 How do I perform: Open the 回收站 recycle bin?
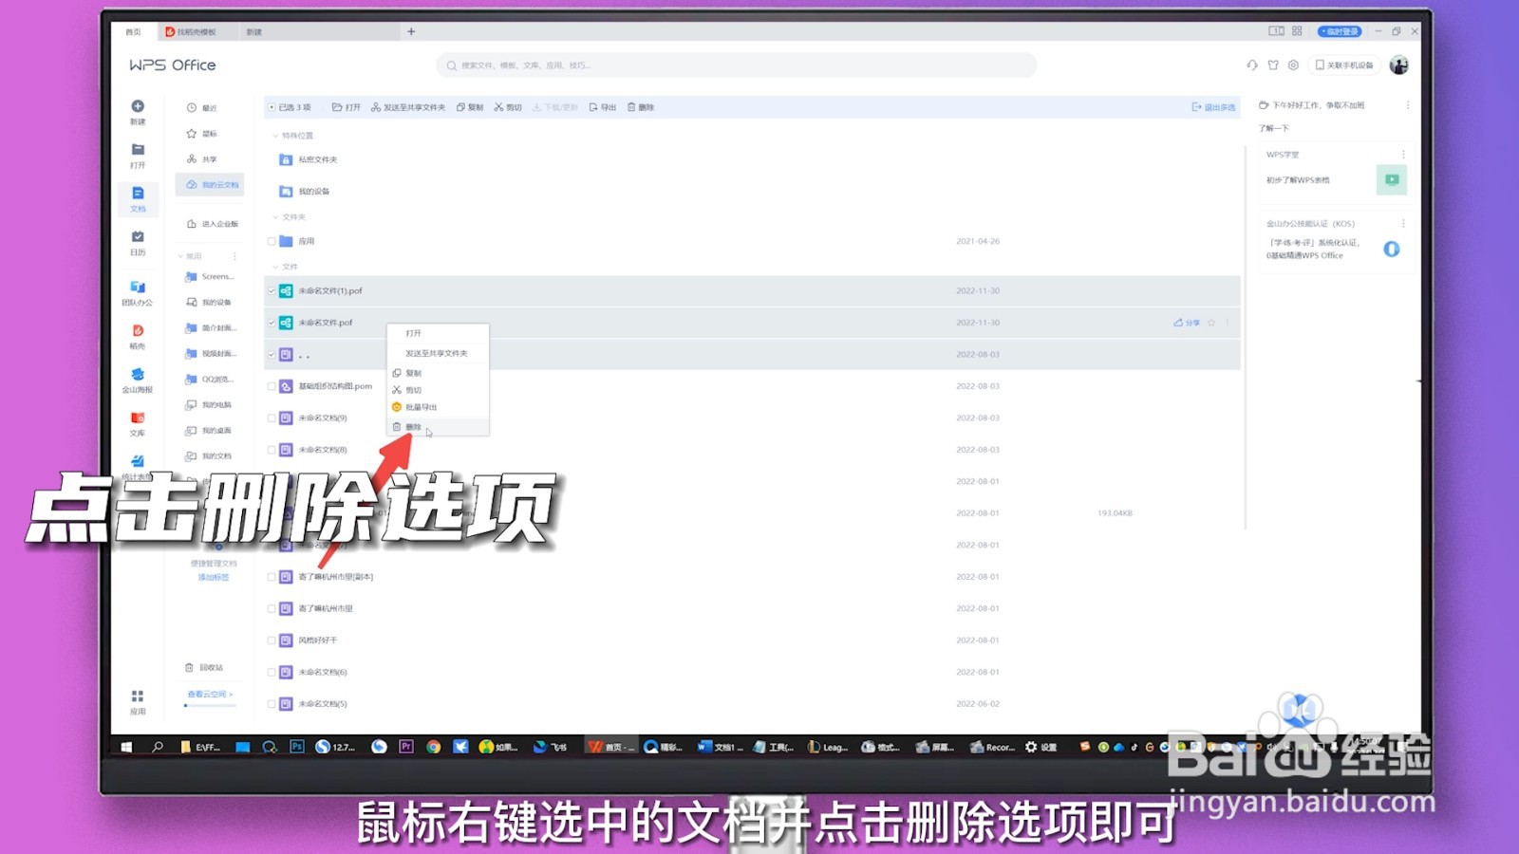[x=205, y=667]
